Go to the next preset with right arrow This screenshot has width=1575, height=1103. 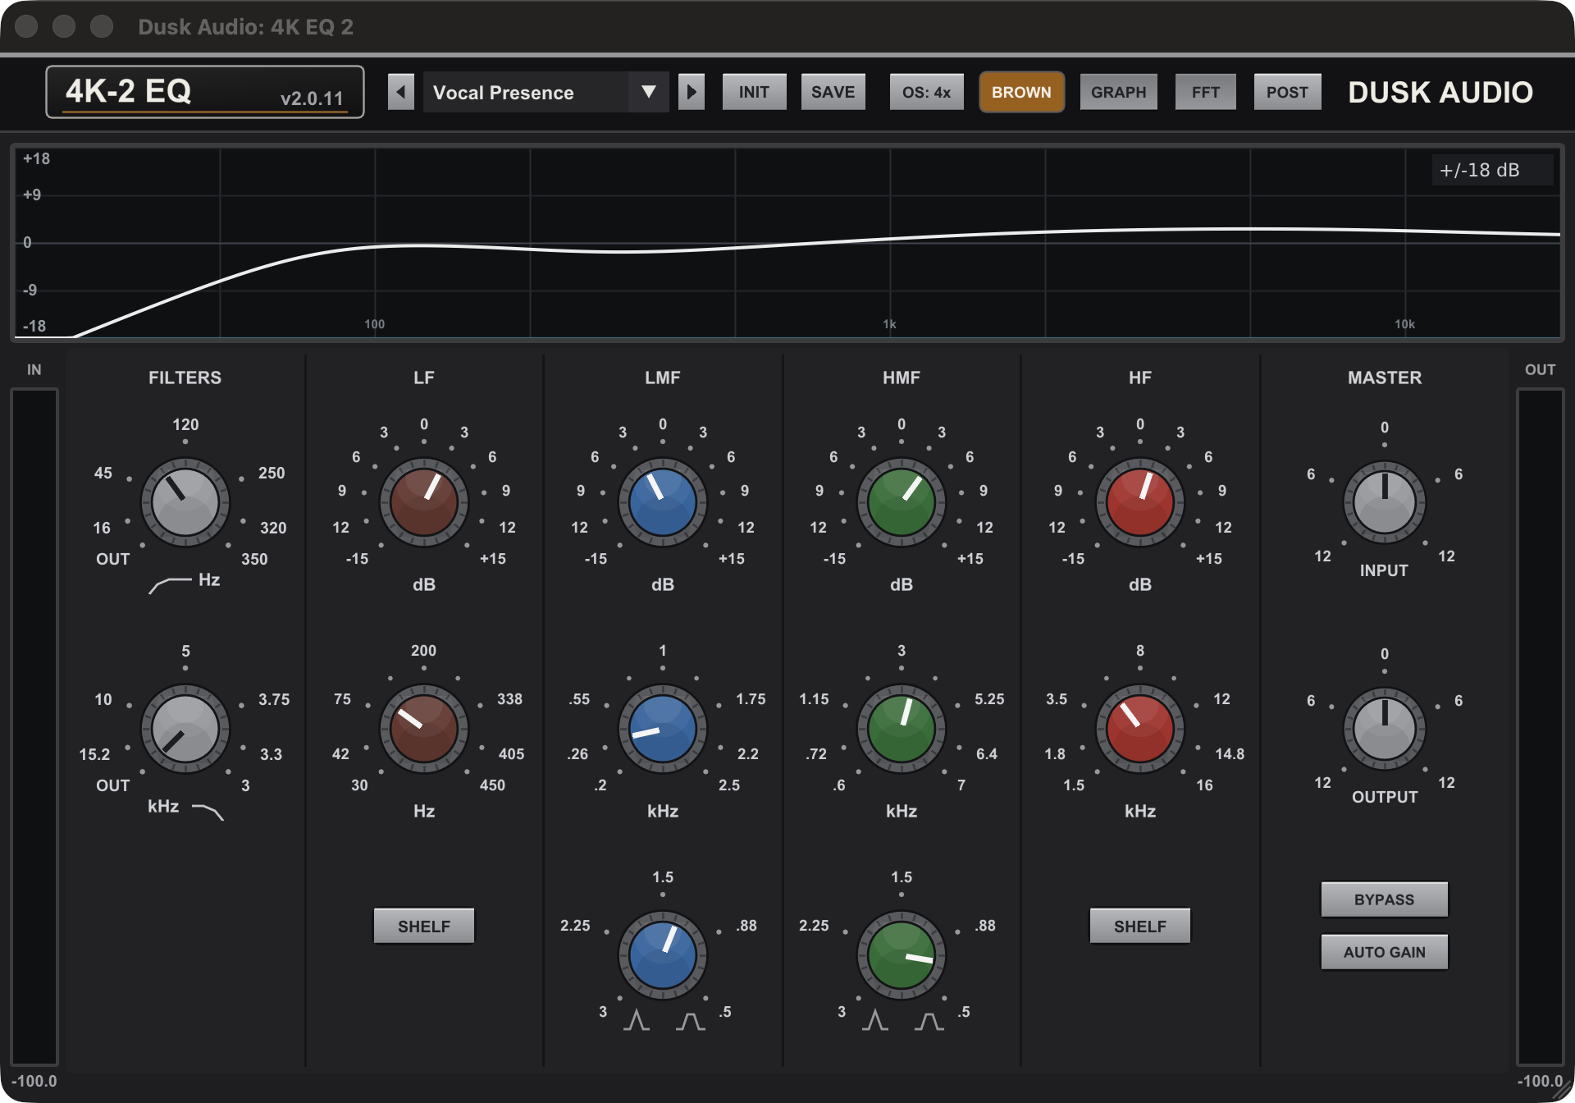pos(692,92)
